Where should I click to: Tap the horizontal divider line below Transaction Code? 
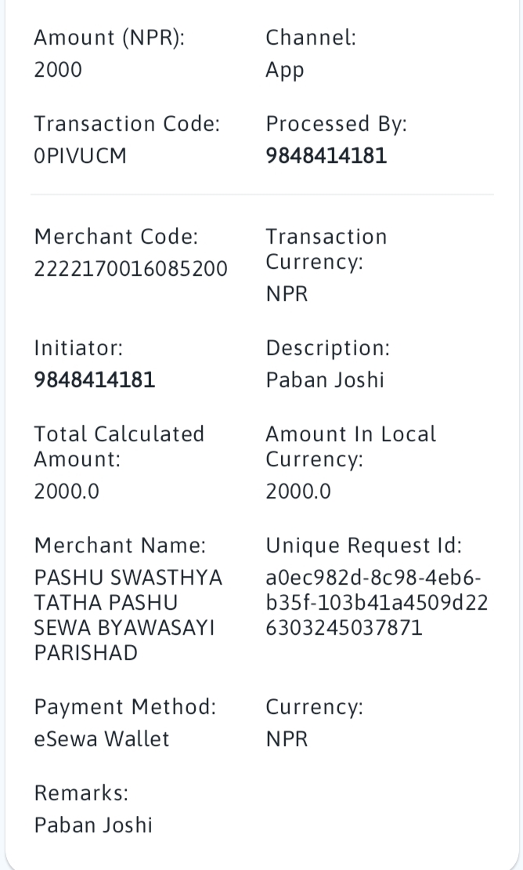261,194
